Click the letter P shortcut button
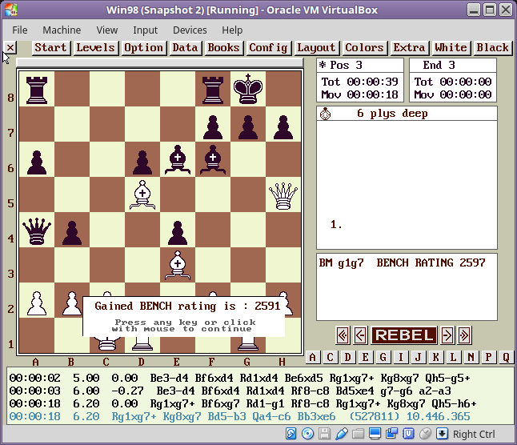This screenshot has width=517, height=445. click(488, 357)
